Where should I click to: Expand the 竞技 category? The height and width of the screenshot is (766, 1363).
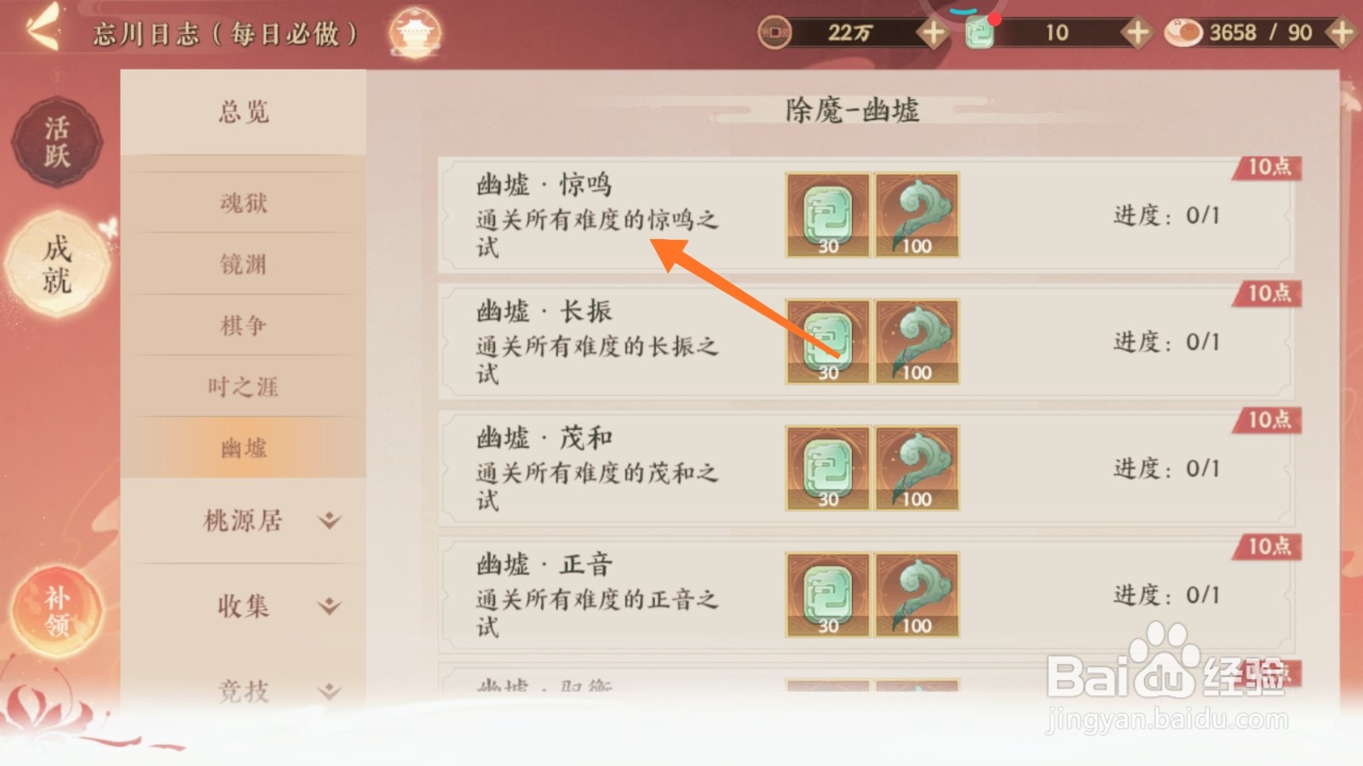click(x=244, y=690)
